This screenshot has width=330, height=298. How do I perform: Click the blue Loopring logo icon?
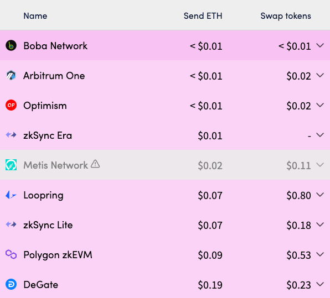tap(11, 195)
